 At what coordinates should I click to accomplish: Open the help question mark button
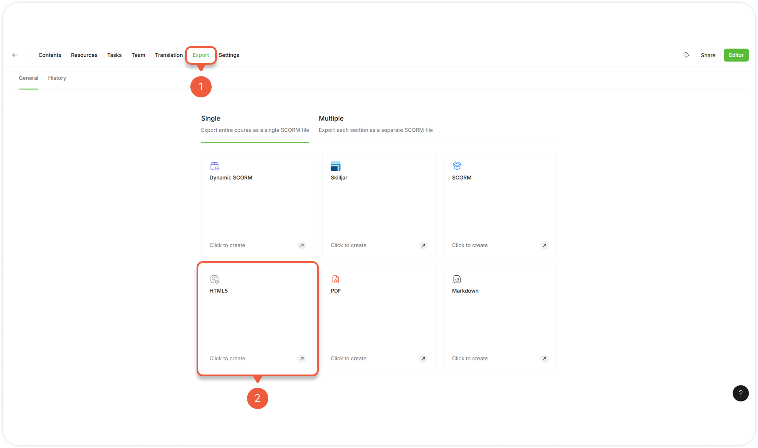click(740, 393)
